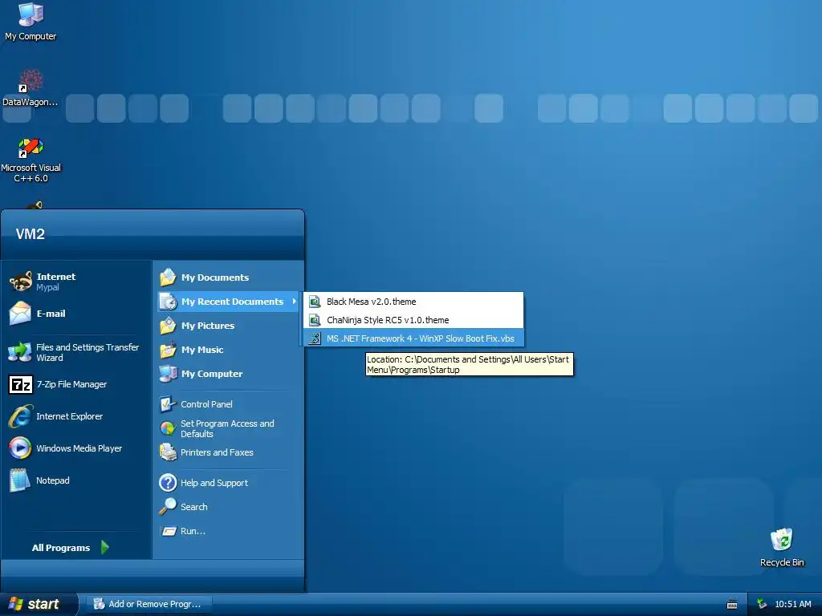The image size is (822, 616).
Task: Click the Internet Explorer label
Action: 69,416
